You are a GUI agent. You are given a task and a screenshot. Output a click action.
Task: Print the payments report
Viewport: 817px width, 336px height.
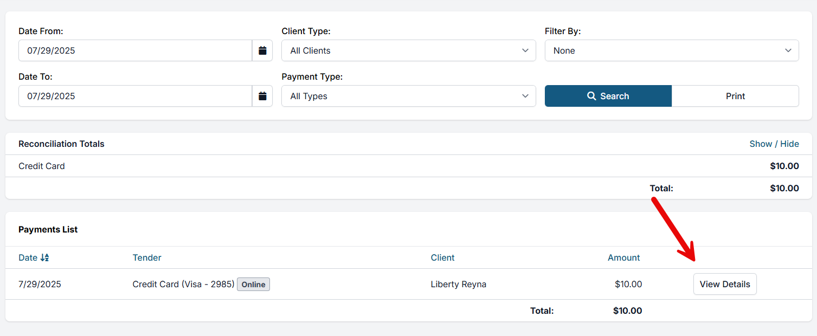[735, 96]
